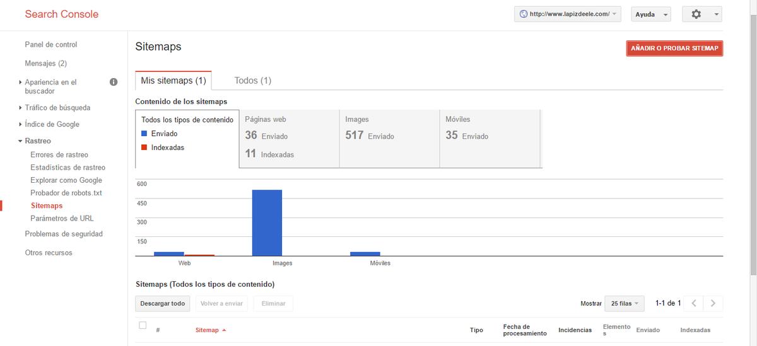Open the site selector dropdown lapizdeele.com
This screenshot has height=346, width=757.
click(568, 14)
